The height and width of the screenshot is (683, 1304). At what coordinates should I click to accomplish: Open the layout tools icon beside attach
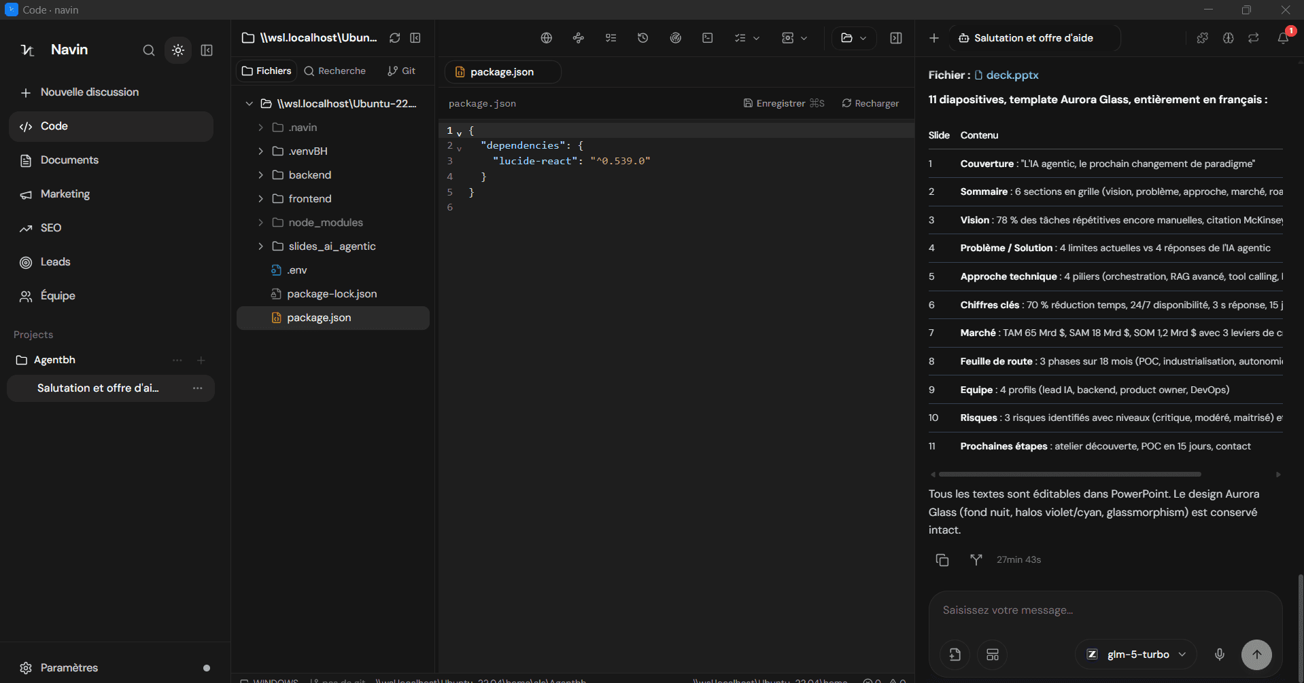993,654
